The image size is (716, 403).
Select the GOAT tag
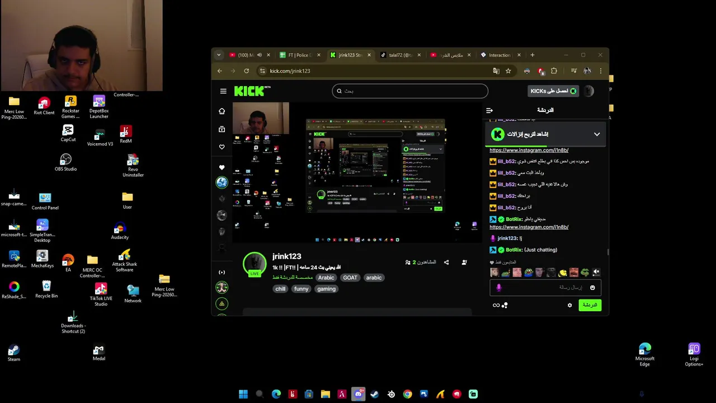coord(350,278)
